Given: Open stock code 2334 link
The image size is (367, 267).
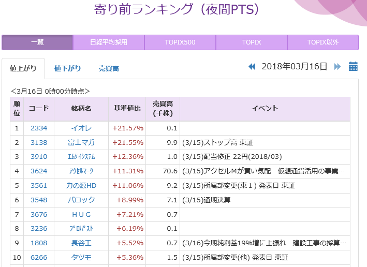Looking at the screenshot, I should (x=39, y=128).
